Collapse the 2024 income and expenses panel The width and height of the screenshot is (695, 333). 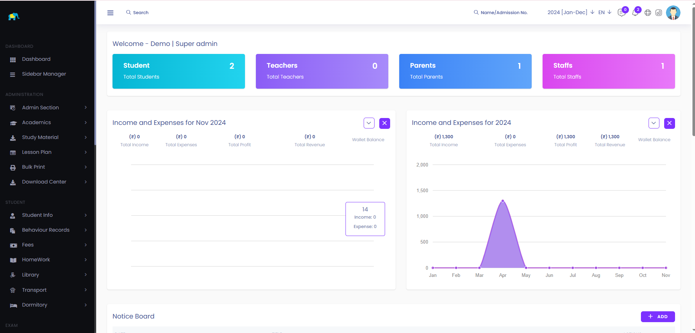pyautogui.click(x=654, y=123)
